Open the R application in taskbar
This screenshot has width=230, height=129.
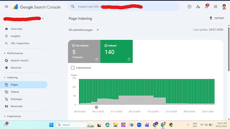click(131, 125)
